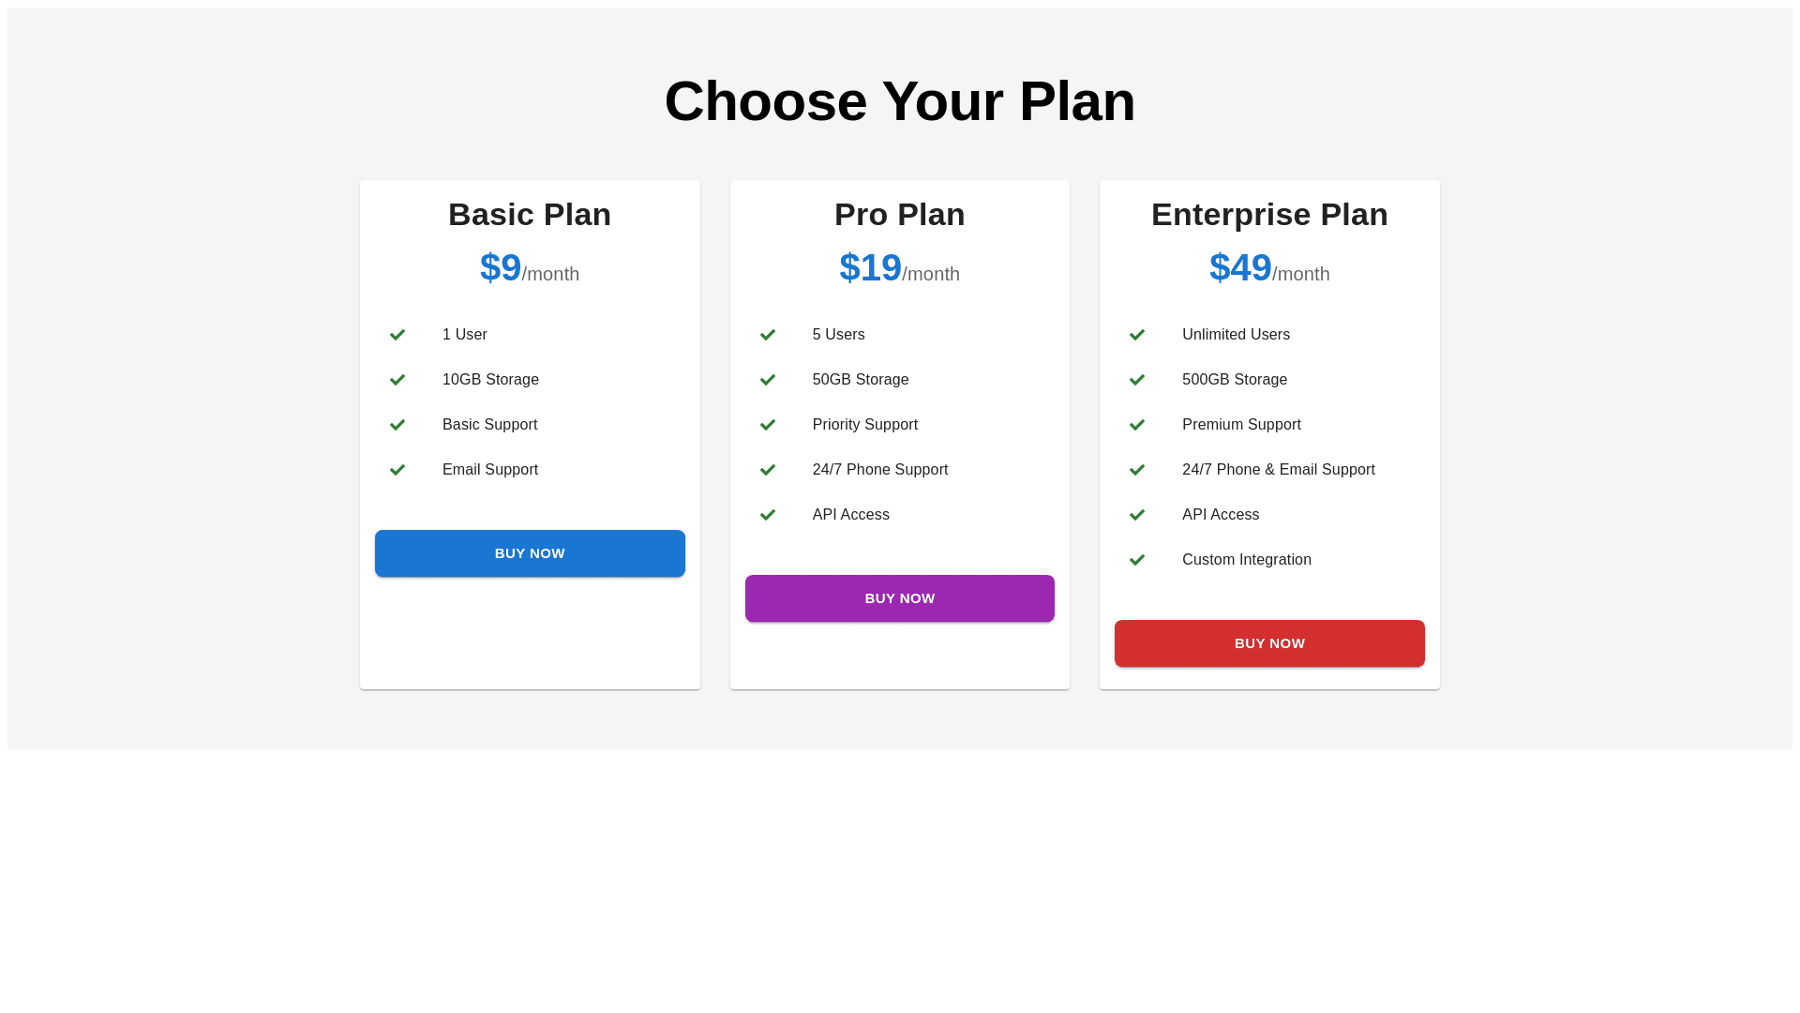Click the $49 price on Enterprise Plan

pos(1240,268)
